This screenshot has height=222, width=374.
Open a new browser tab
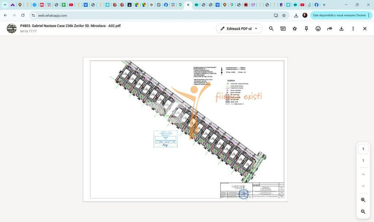click(x=324, y=5)
